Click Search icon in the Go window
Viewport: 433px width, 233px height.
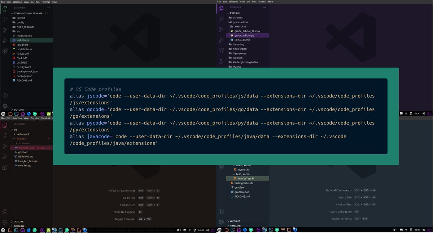tap(5, 136)
